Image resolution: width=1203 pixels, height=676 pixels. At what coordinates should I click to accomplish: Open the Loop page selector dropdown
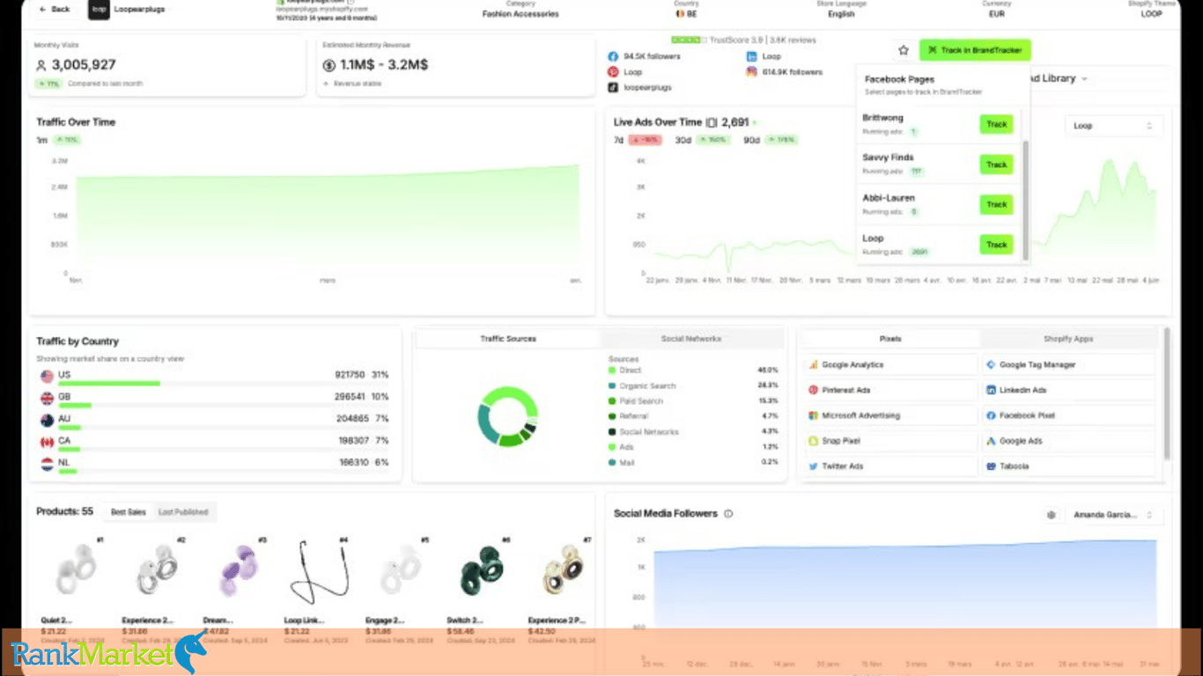click(1113, 126)
